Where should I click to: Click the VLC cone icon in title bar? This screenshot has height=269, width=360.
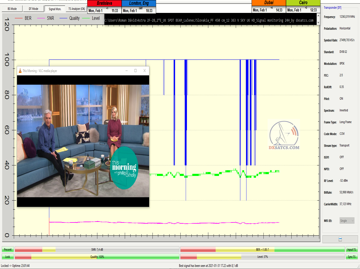click(20, 71)
